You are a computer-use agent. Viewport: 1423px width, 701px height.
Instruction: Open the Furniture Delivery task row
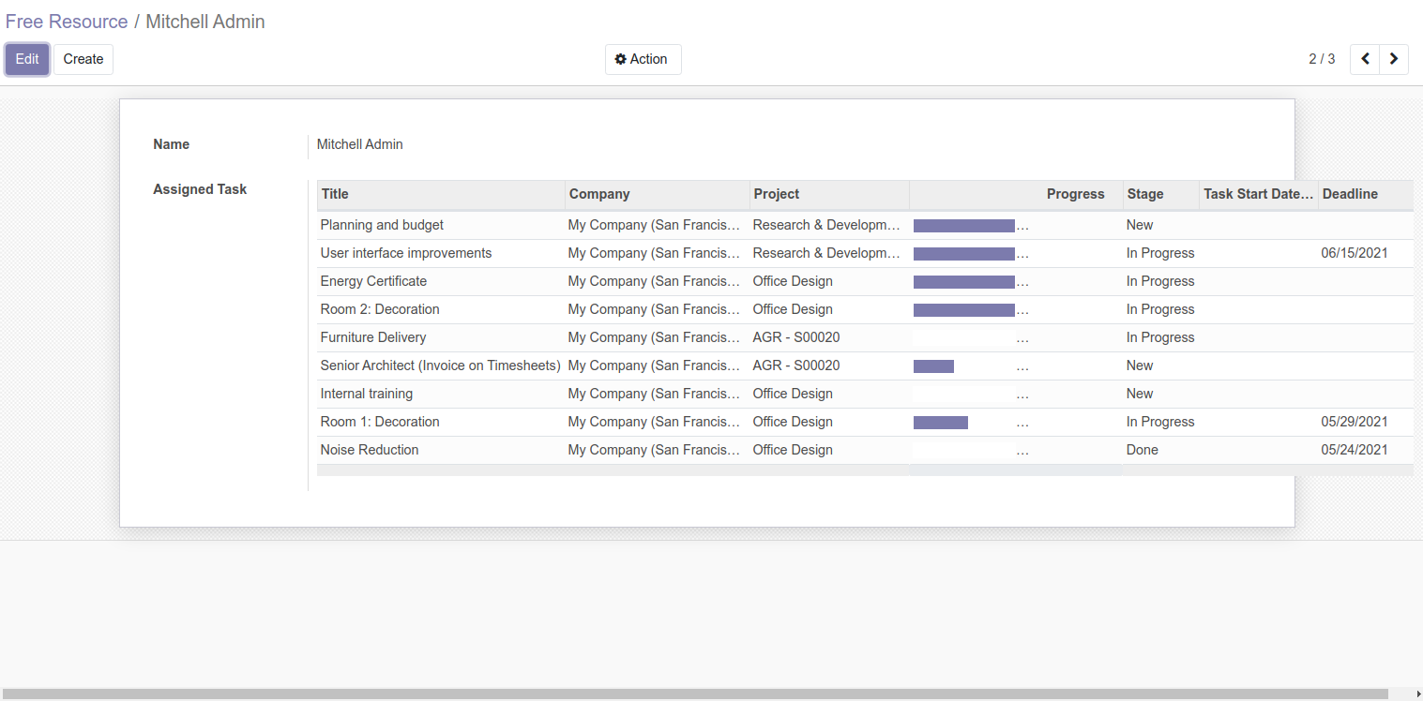(373, 337)
